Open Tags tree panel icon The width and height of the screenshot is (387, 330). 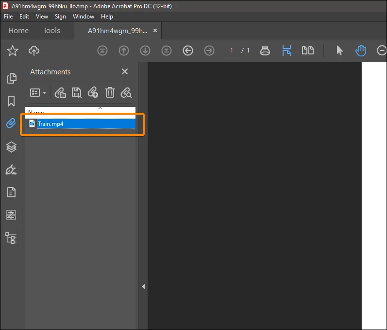[11, 238]
